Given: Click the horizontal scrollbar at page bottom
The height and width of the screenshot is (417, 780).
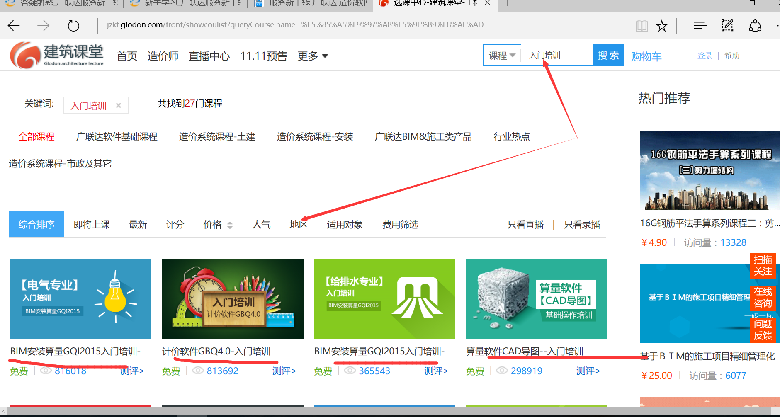Looking at the screenshot, I should coord(390,411).
